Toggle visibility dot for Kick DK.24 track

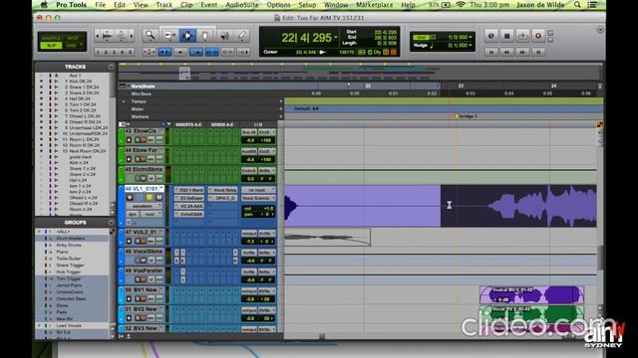pyautogui.click(x=41, y=82)
